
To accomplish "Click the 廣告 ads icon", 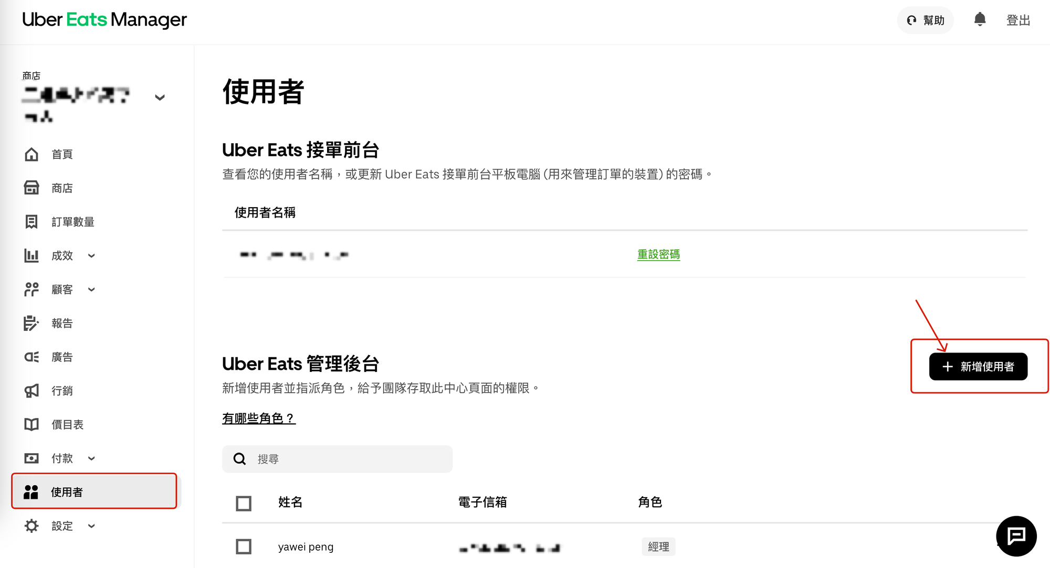I will coord(31,357).
